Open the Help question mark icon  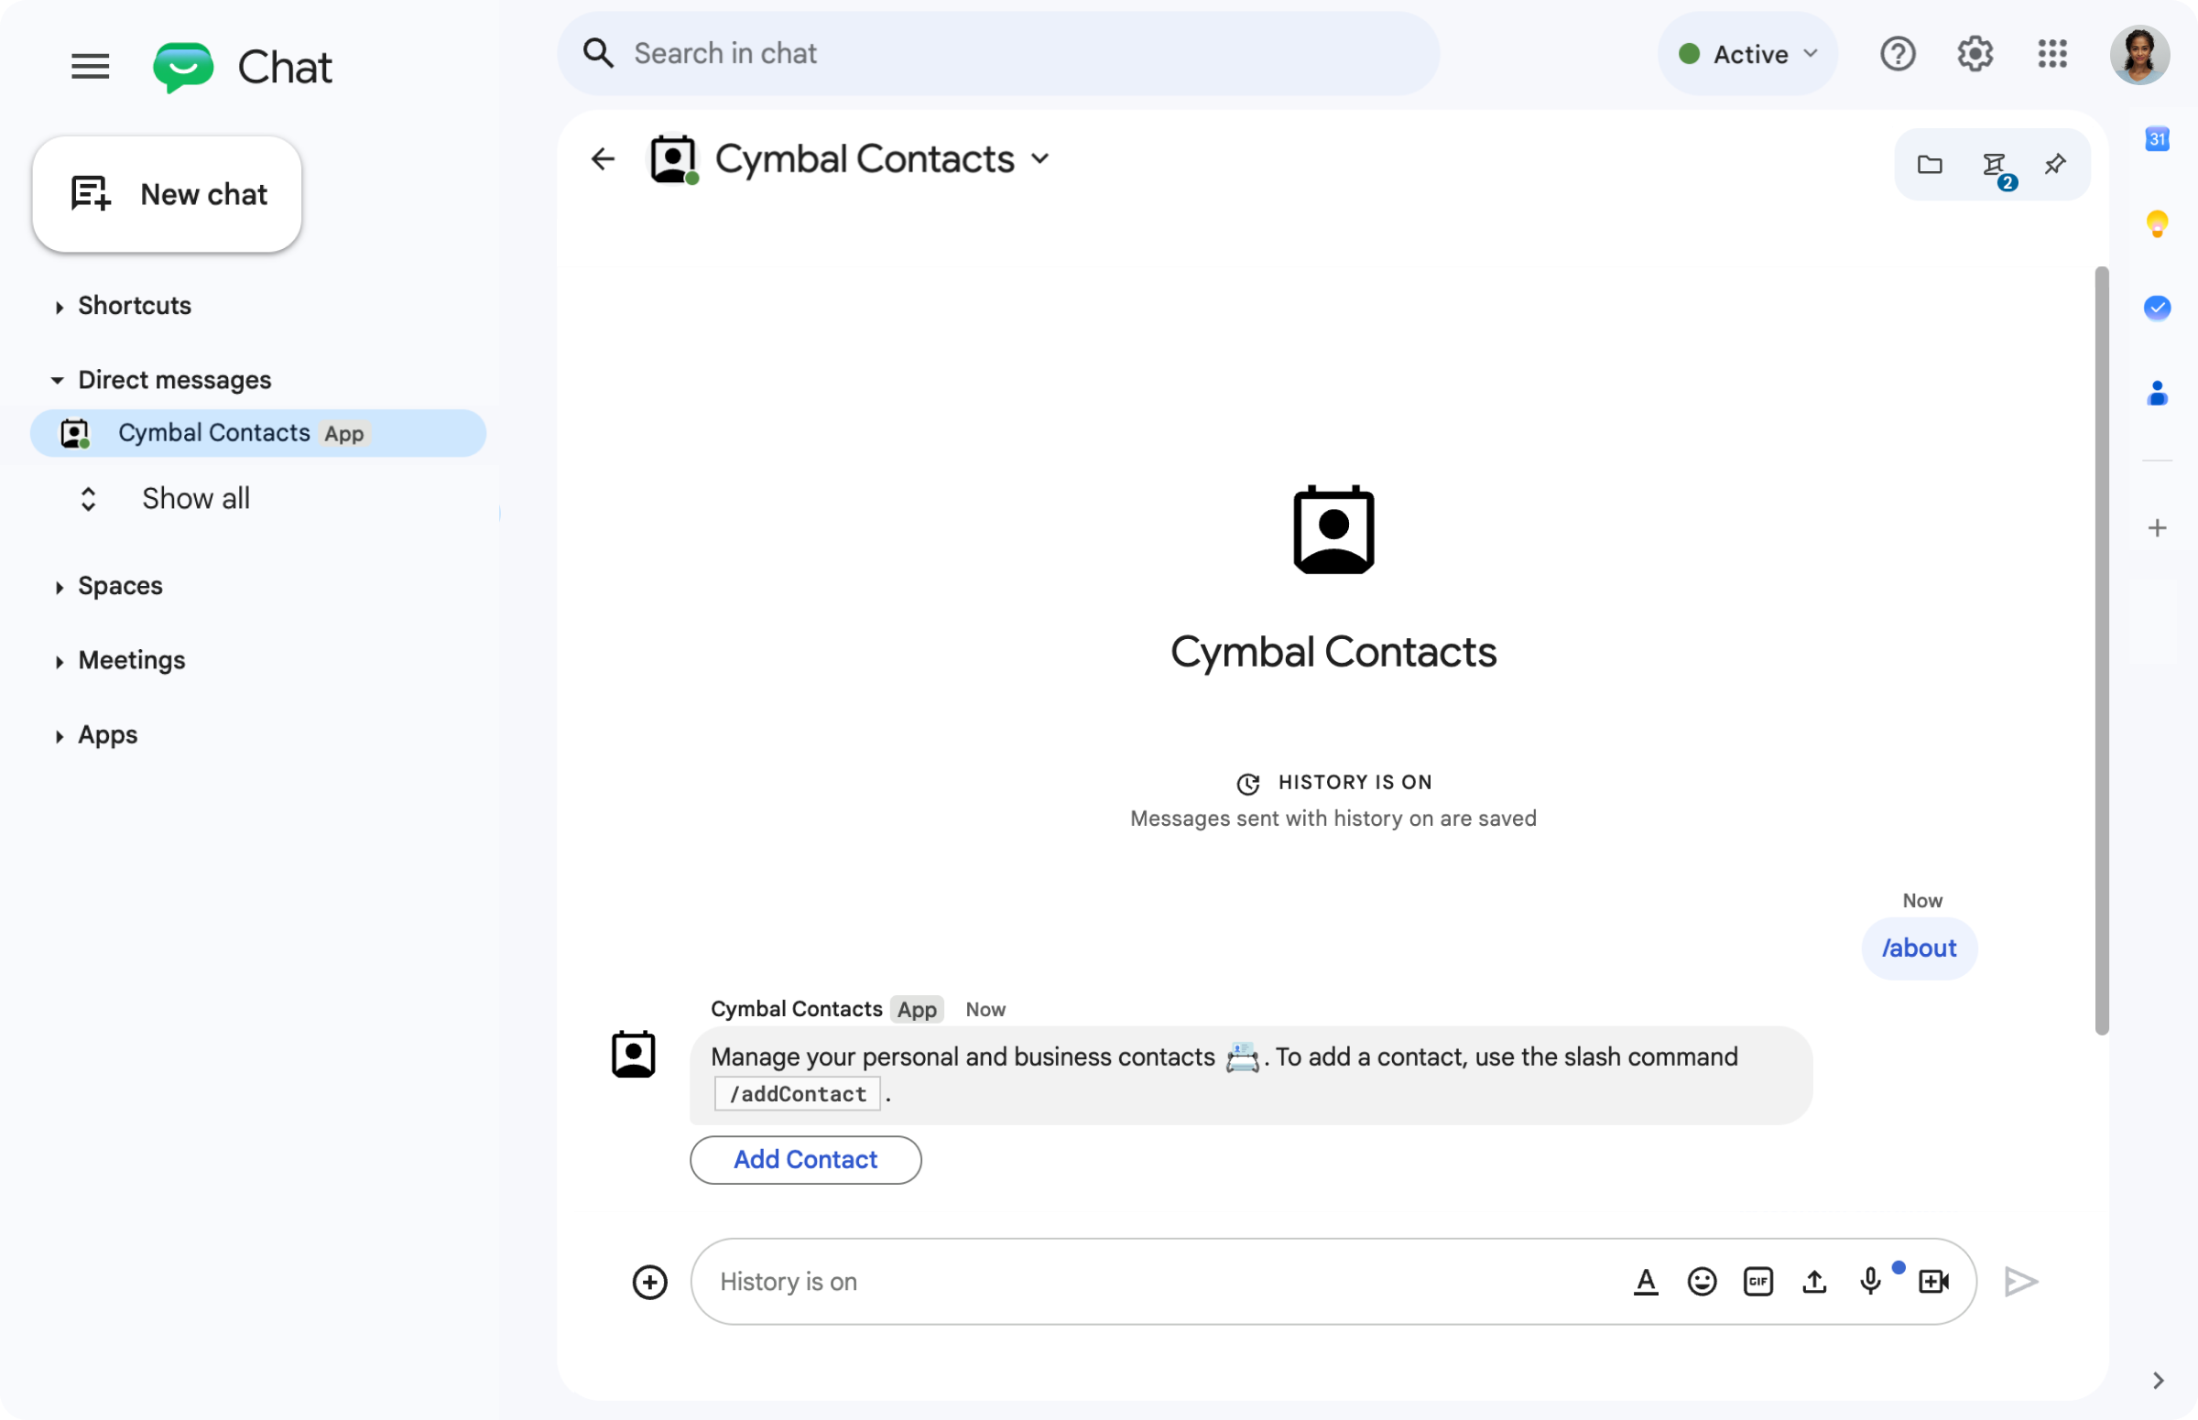point(1898,53)
